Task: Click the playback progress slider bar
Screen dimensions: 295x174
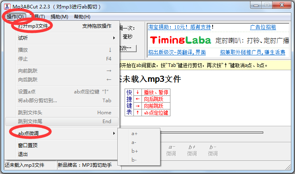Action: click(x=211, y=133)
